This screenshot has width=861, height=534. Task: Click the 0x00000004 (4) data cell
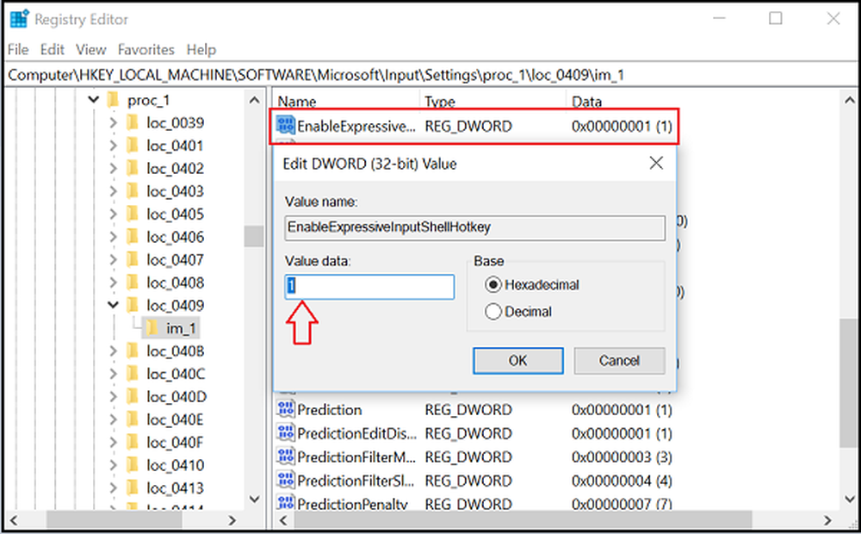(622, 480)
